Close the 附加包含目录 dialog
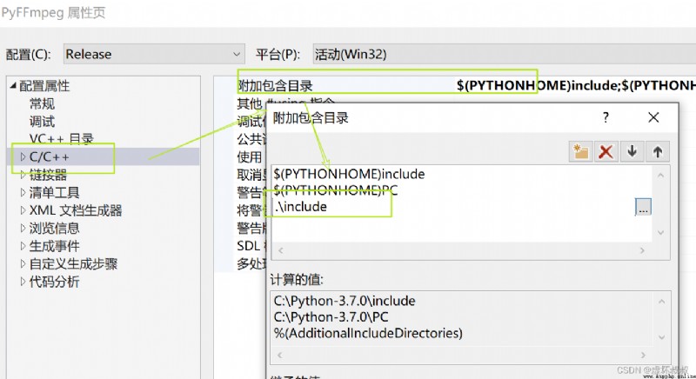The height and width of the screenshot is (379, 696). [x=653, y=117]
